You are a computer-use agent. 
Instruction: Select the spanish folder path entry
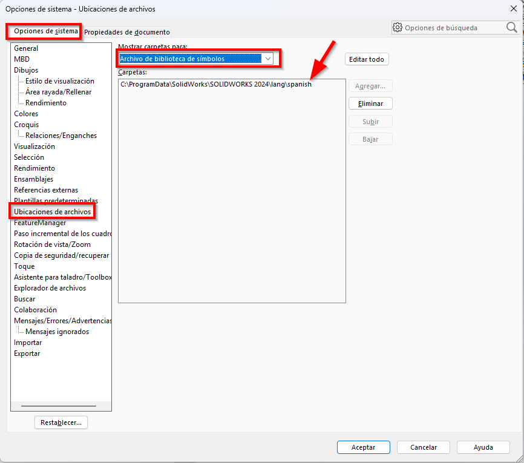point(216,85)
